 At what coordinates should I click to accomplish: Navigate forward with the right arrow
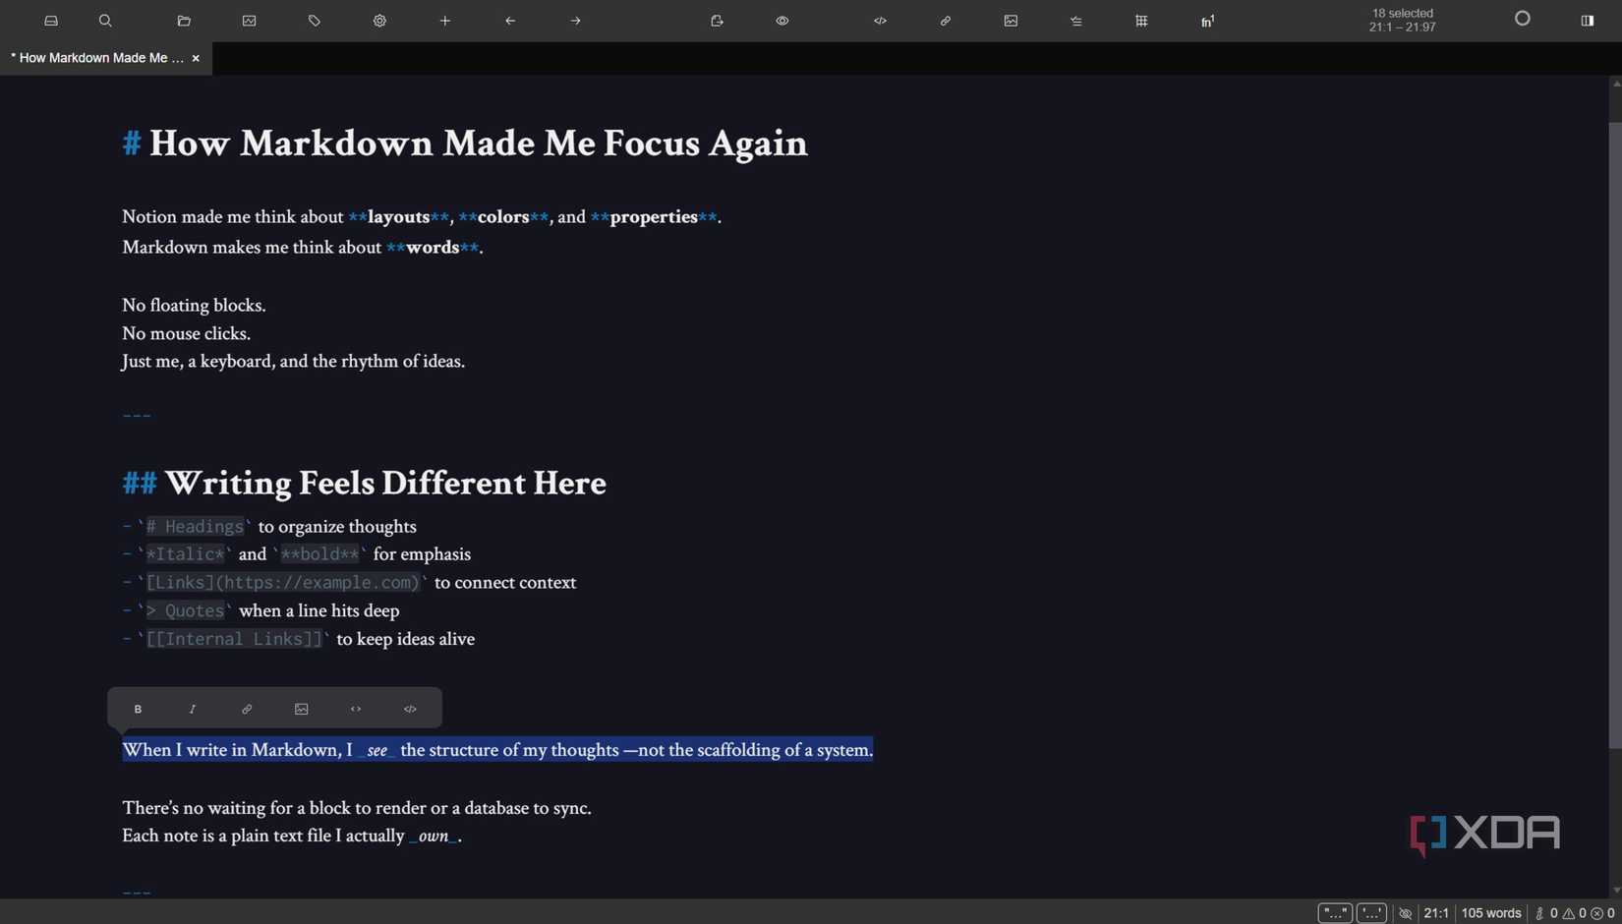point(576,21)
